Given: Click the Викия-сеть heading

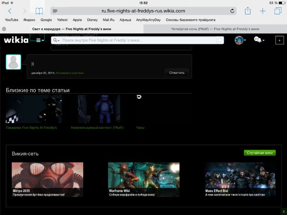Looking at the screenshot, I should click(x=25, y=154).
